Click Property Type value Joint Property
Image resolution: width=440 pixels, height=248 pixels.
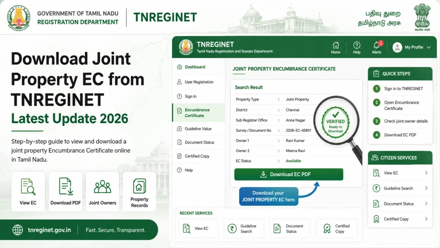click(297, 99)
